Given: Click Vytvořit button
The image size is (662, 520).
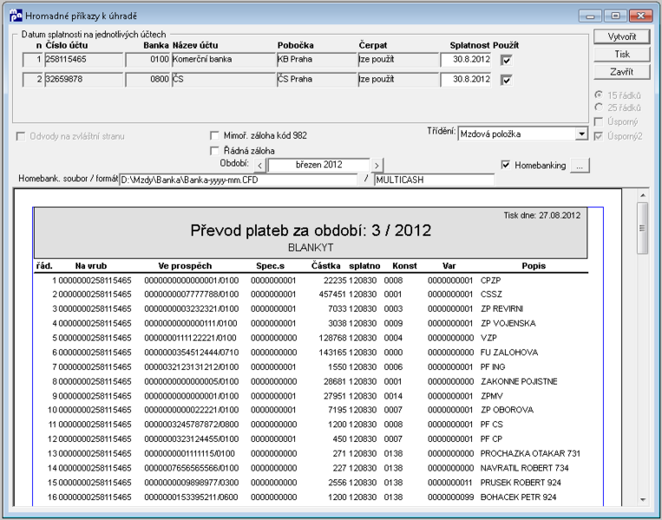Looking at the screenshot, I should [x=622, y=36].
